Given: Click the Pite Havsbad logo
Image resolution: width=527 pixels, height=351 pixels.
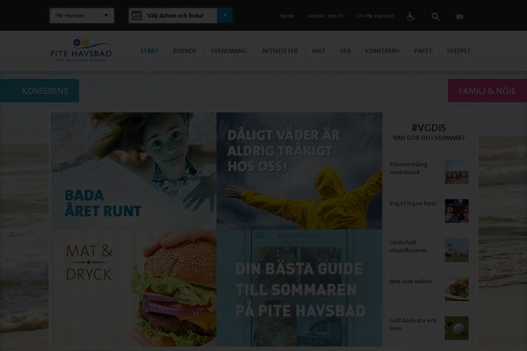Looking at the screenshot, I should (81, 50).
